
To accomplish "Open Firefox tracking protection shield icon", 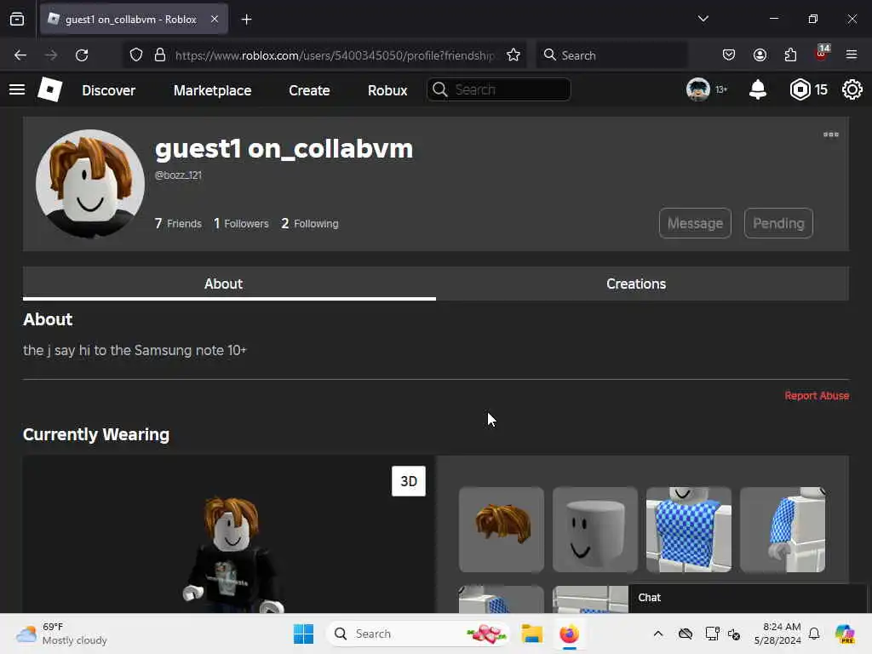I will (x=136, y=55).
